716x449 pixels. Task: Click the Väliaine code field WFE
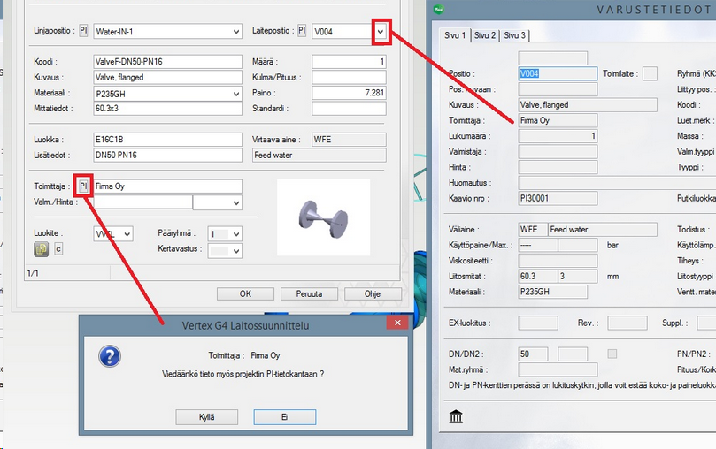(x=533, y=229)
